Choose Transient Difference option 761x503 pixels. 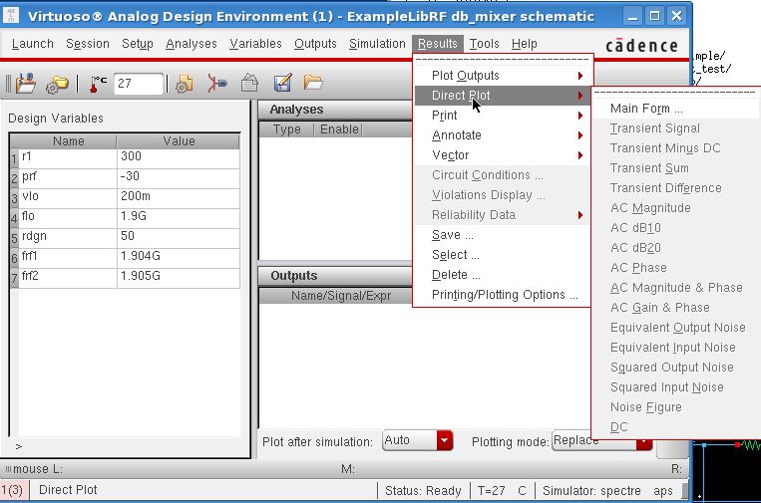(676, 187)
